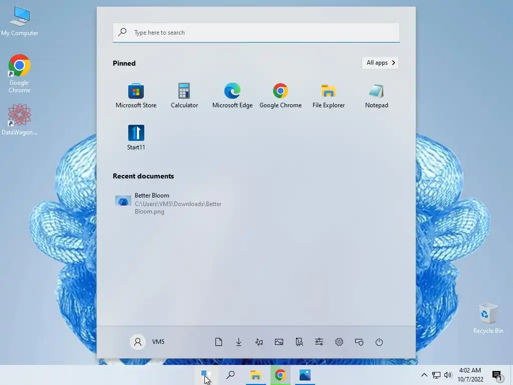Viewport: 513px width, 385px height.
Task: Open the pinned Notepad app
Action: (377, 96)
